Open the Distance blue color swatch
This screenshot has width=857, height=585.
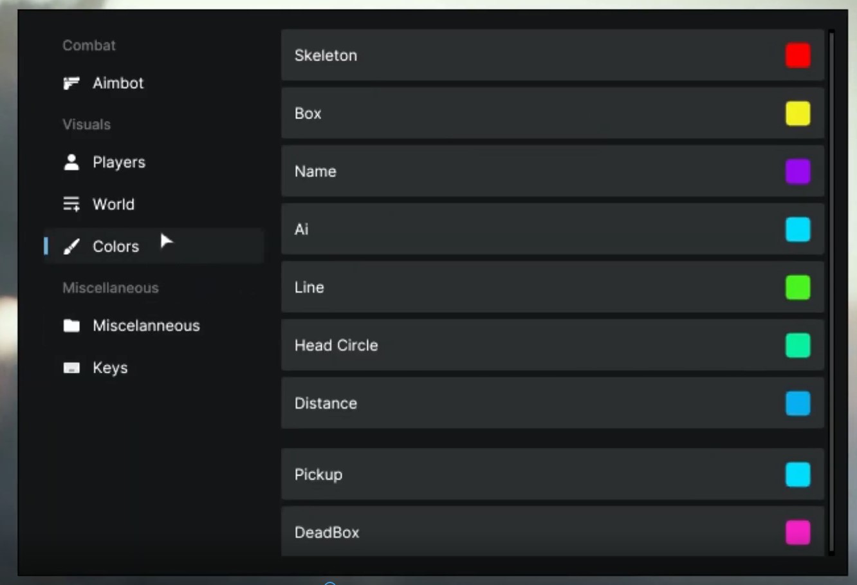798,404
